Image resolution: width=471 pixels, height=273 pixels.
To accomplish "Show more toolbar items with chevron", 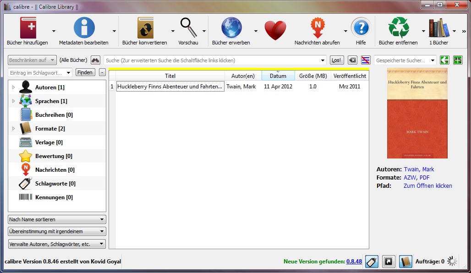I will (x=464, y=31).
